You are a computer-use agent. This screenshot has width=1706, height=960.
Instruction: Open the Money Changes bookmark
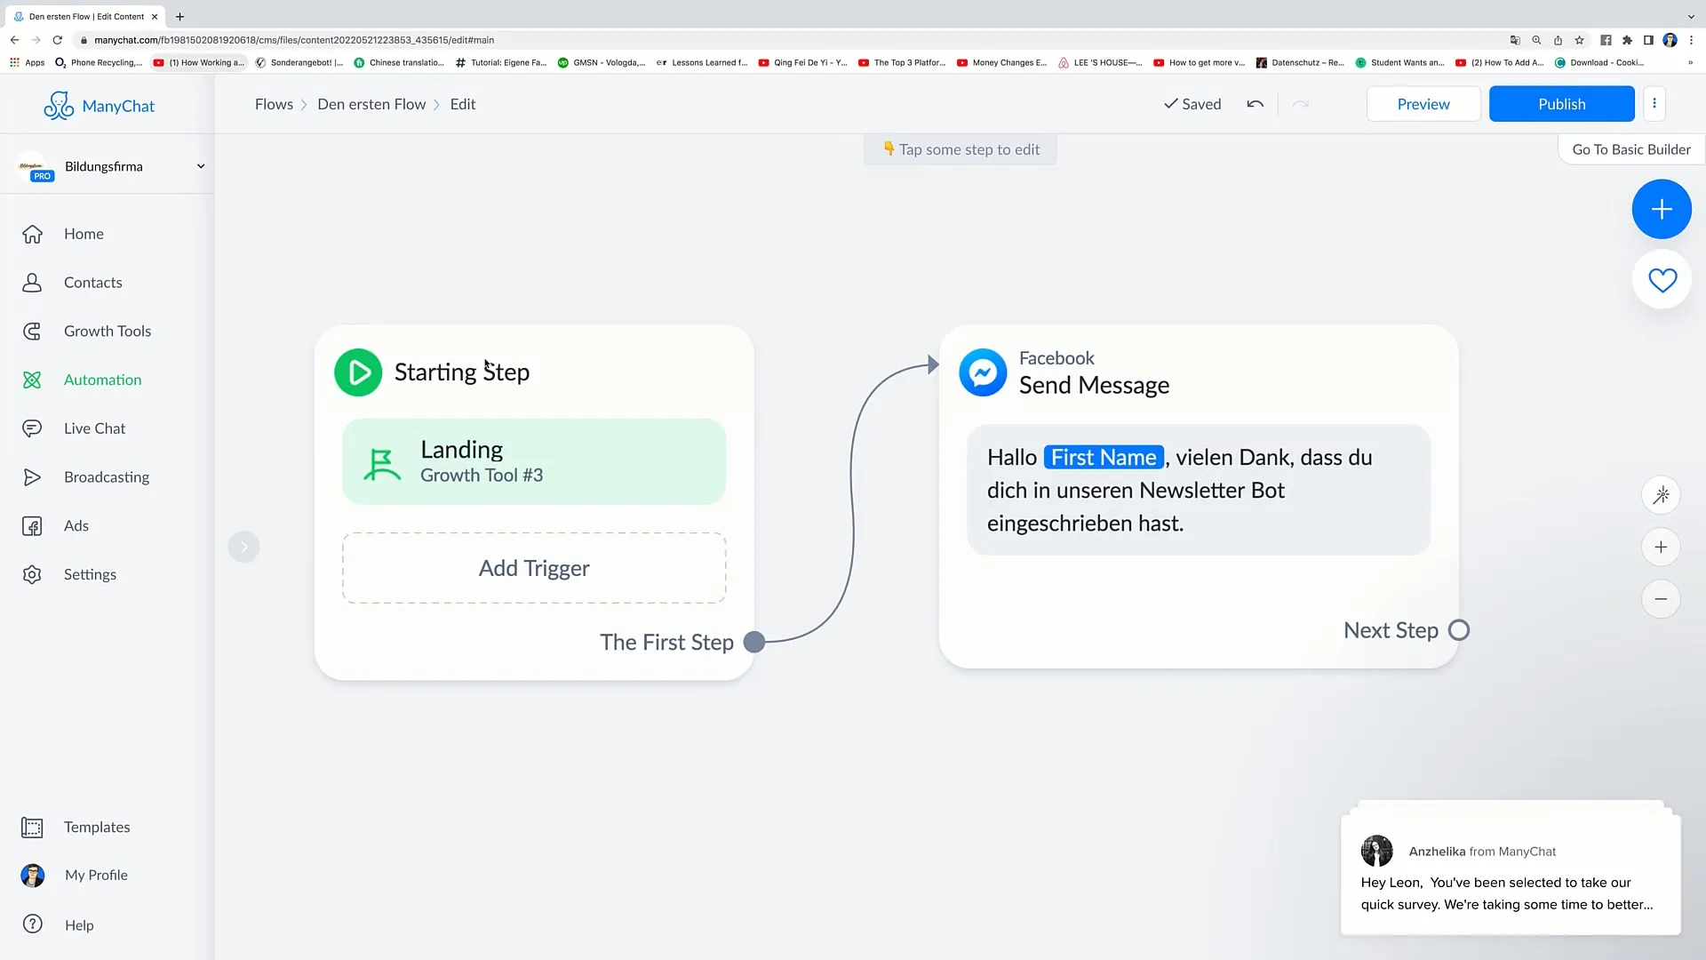coord(1001,62)
